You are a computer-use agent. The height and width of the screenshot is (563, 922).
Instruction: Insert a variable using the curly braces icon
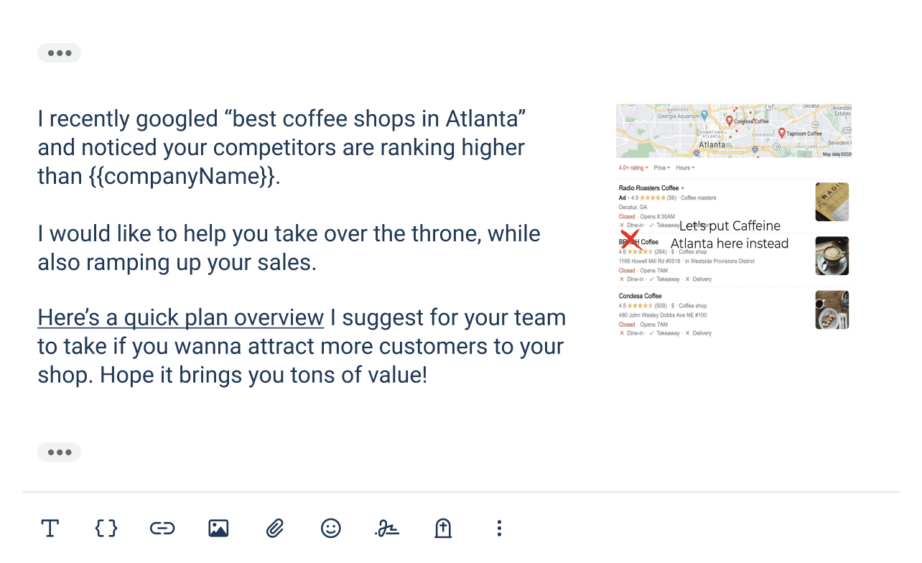click(x=106, y=529)
